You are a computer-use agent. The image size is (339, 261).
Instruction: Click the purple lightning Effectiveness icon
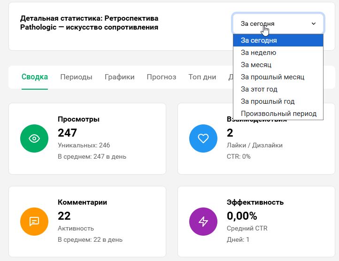tap(203, 221)
